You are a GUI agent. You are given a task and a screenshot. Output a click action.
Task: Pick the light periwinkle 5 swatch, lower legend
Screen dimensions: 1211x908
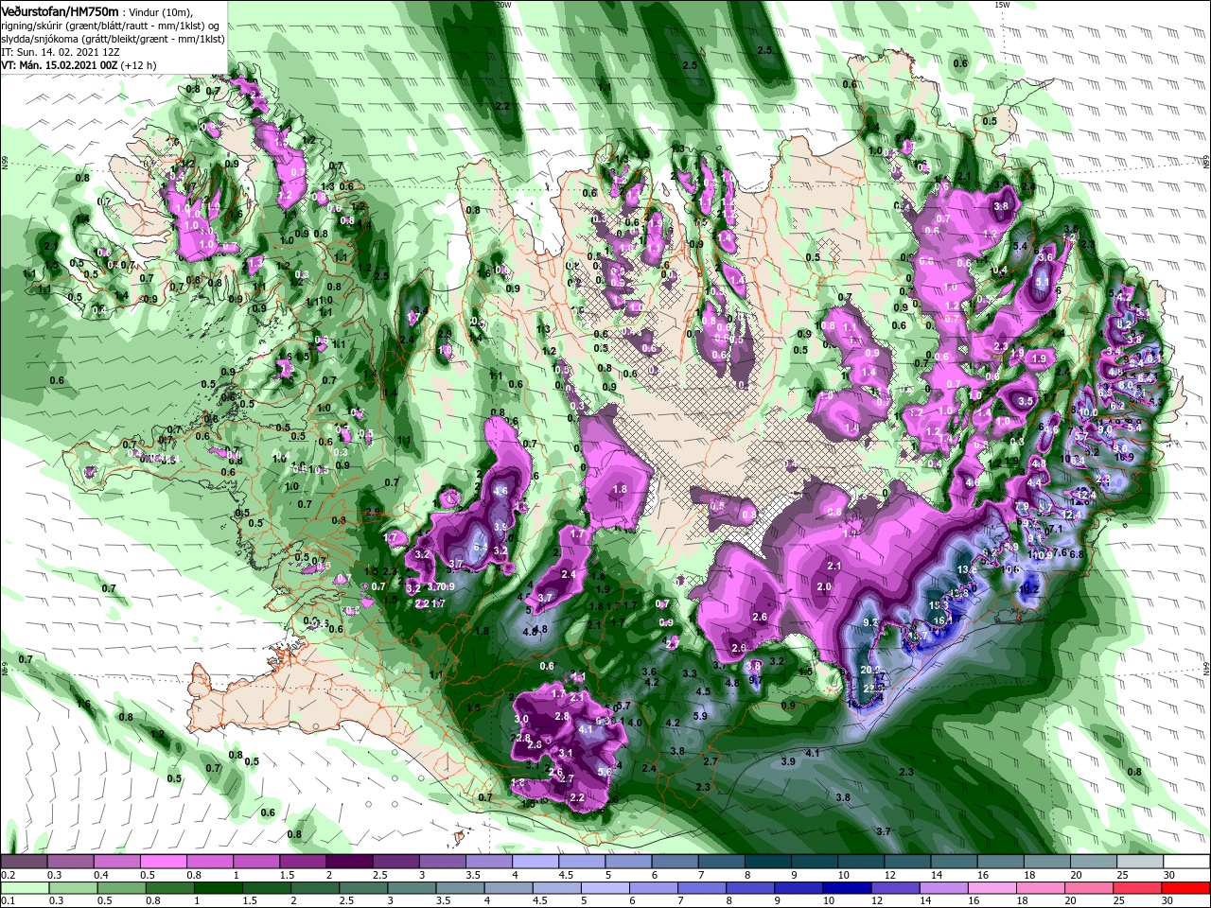(x=605, y=887)
